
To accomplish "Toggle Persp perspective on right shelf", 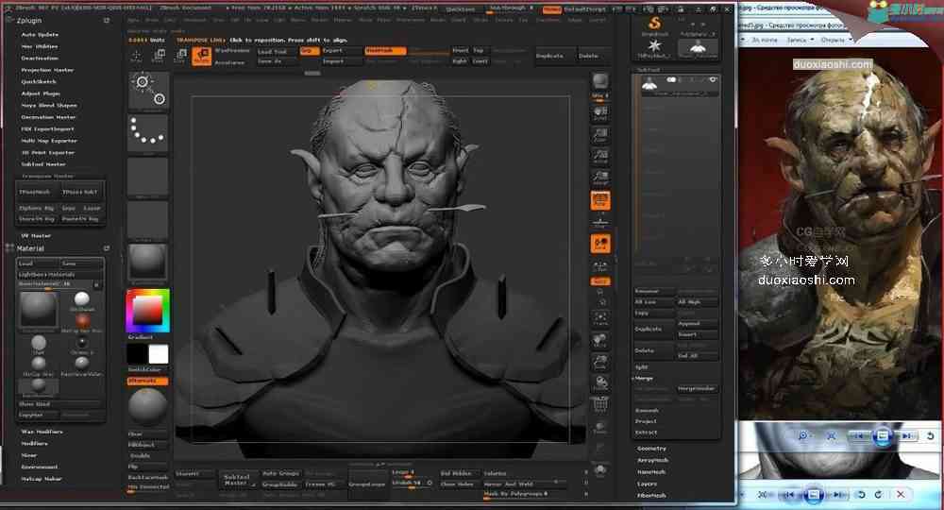I will tap(600, 200).
